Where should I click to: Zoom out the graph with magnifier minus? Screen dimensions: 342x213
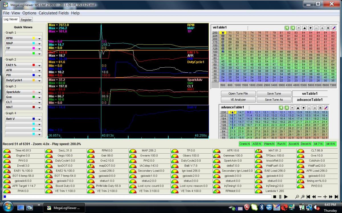297,197
